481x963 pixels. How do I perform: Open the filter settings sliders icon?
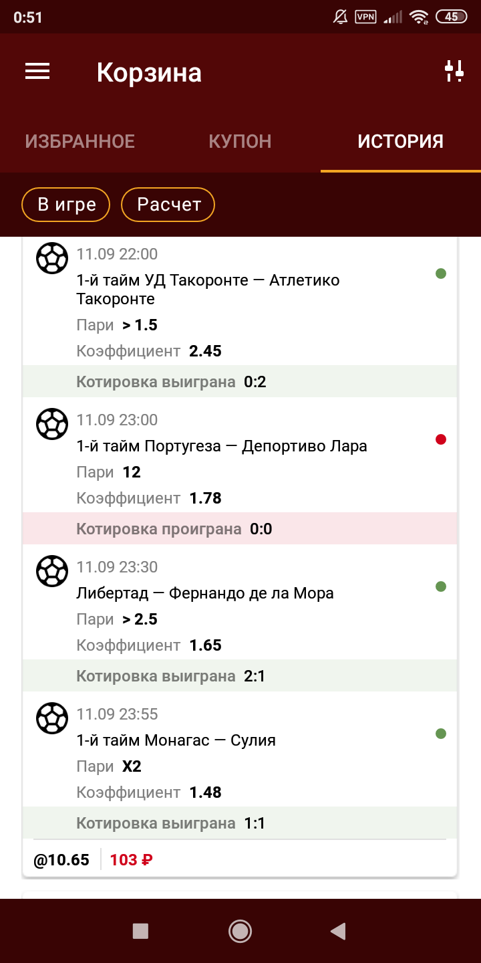[x=454, y=71]
